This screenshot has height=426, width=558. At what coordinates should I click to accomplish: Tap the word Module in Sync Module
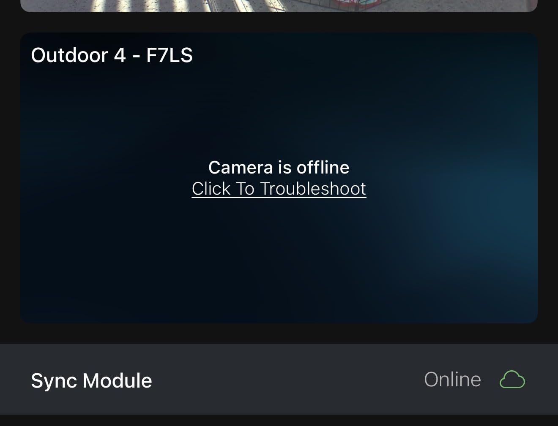pos(117,380)
